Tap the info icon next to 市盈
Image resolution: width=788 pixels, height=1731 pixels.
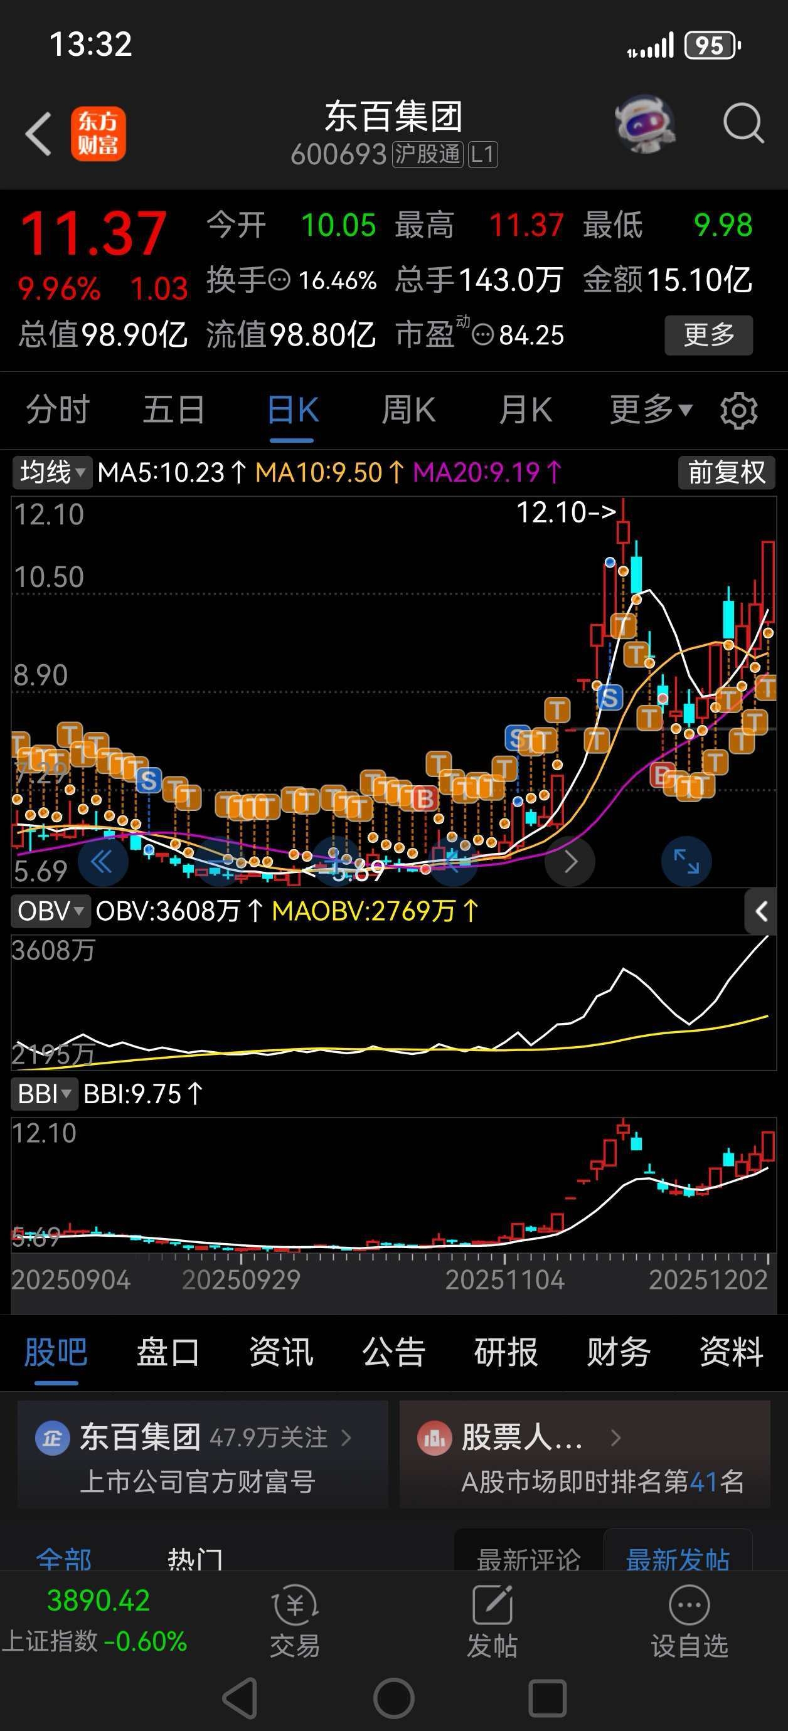click(x=482, y=334)
